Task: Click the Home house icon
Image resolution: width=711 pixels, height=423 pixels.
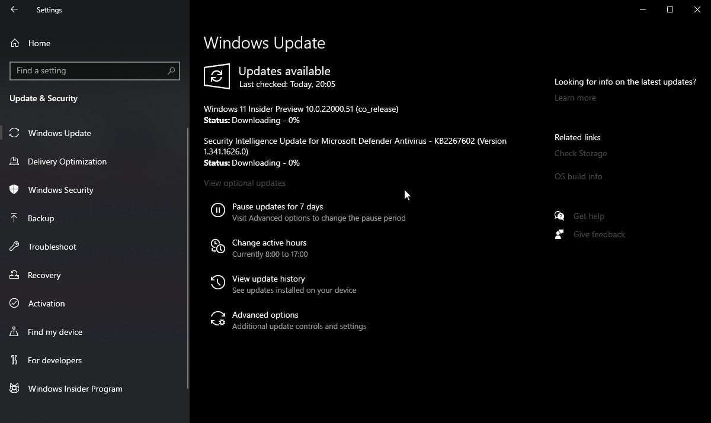Action: (15, 43)
